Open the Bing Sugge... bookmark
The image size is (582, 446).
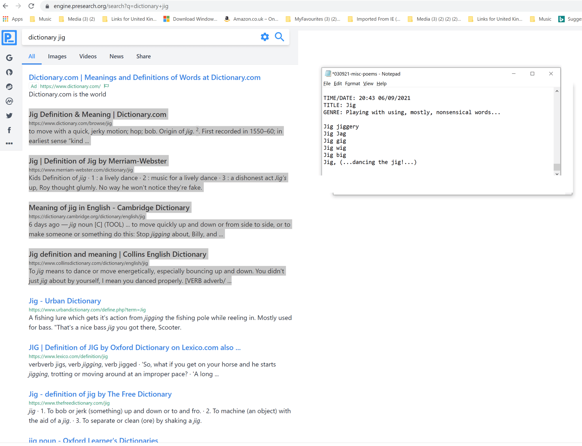tap(570, 19)
